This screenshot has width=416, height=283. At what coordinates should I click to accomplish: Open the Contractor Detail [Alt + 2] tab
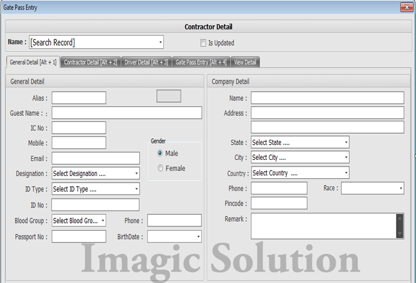coord(90,62)
